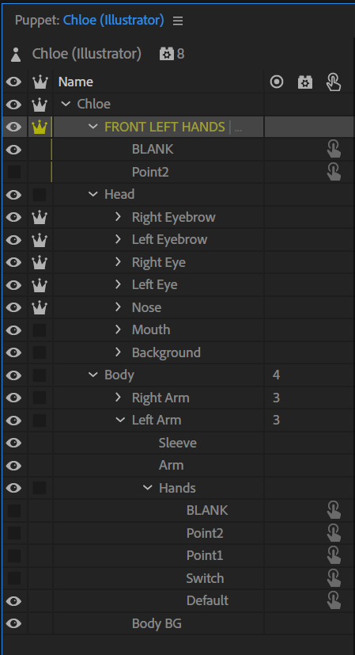Image resolution: width=355 pixels, height=655 pixels.
Task: Expand the Right Arm group
Action: (118, 398)
